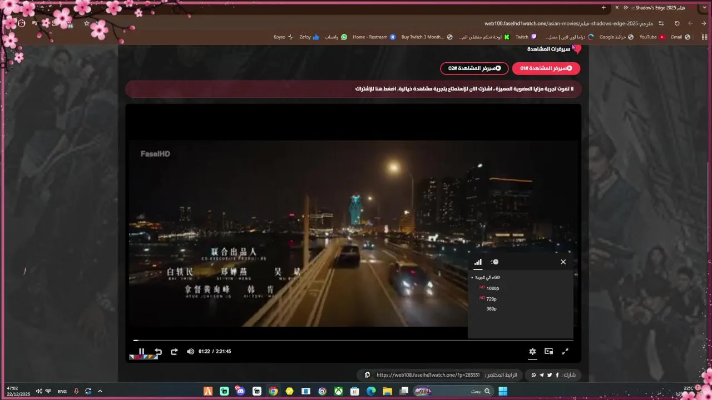Open Discord from taskbar

[x=240, y=391]
